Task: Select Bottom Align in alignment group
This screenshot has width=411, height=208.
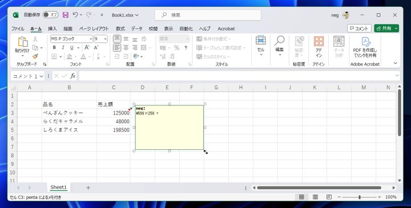Action: (135, 39)
